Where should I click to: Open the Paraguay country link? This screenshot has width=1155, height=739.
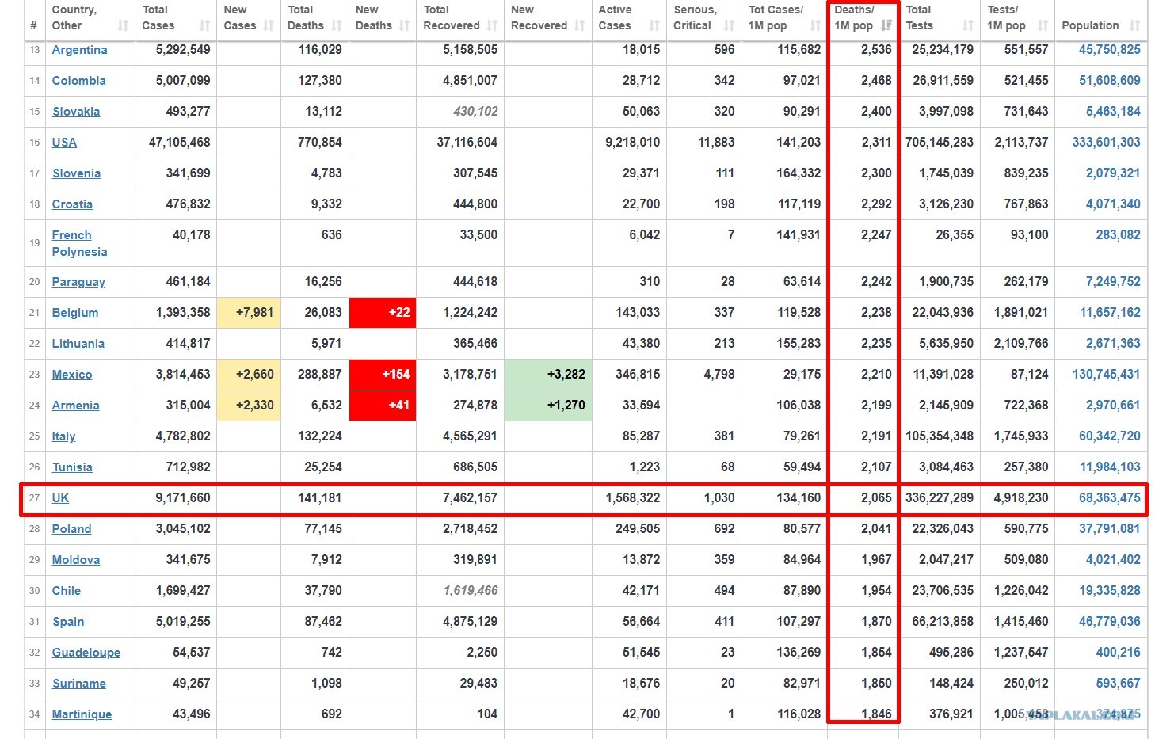[x=78, y=282]
